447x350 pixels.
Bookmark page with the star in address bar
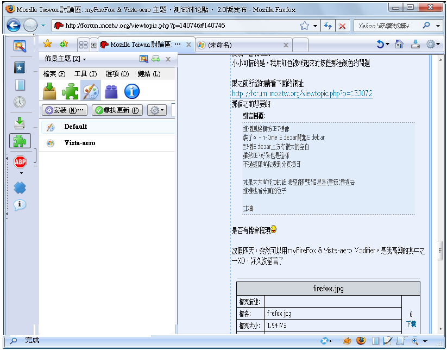tap(305, 26)
